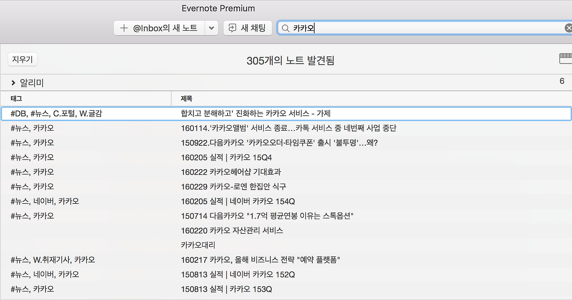Open the new note notebook dropdown arrow

pyautogui.click(x=211, y=28)
